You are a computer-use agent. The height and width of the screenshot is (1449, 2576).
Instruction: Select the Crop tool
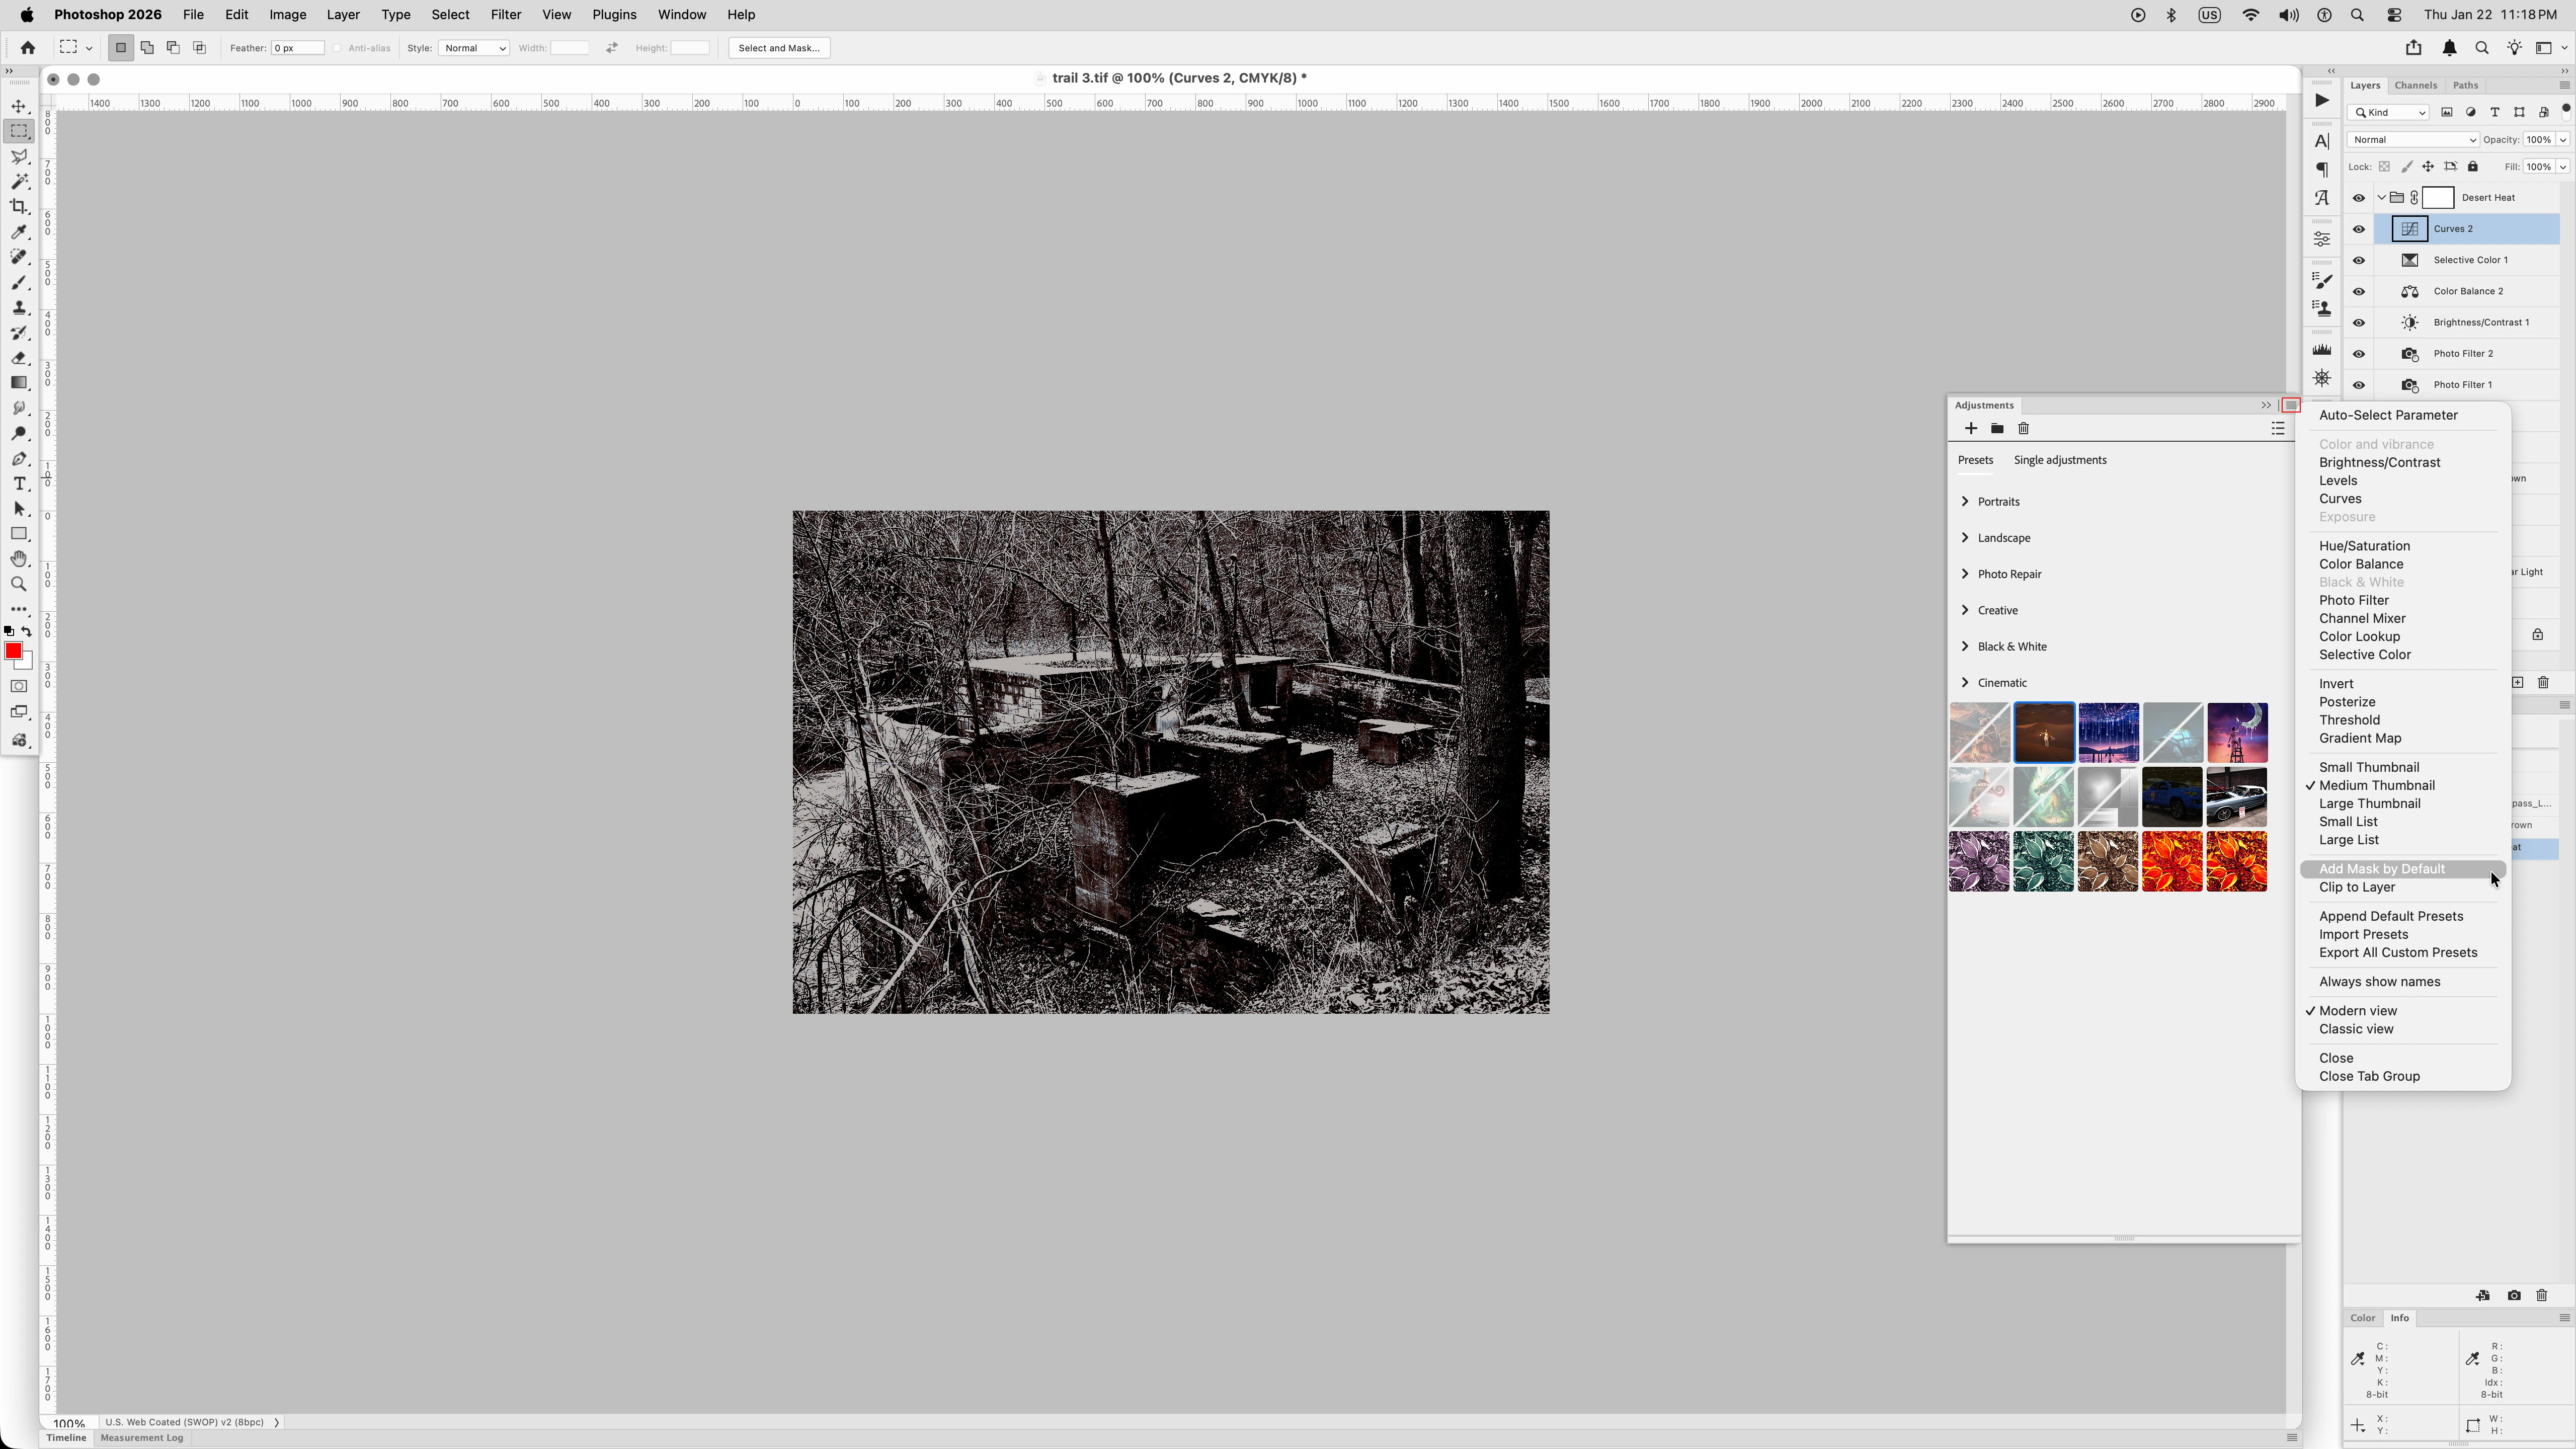pyautogui.click(x=19, y=206)
